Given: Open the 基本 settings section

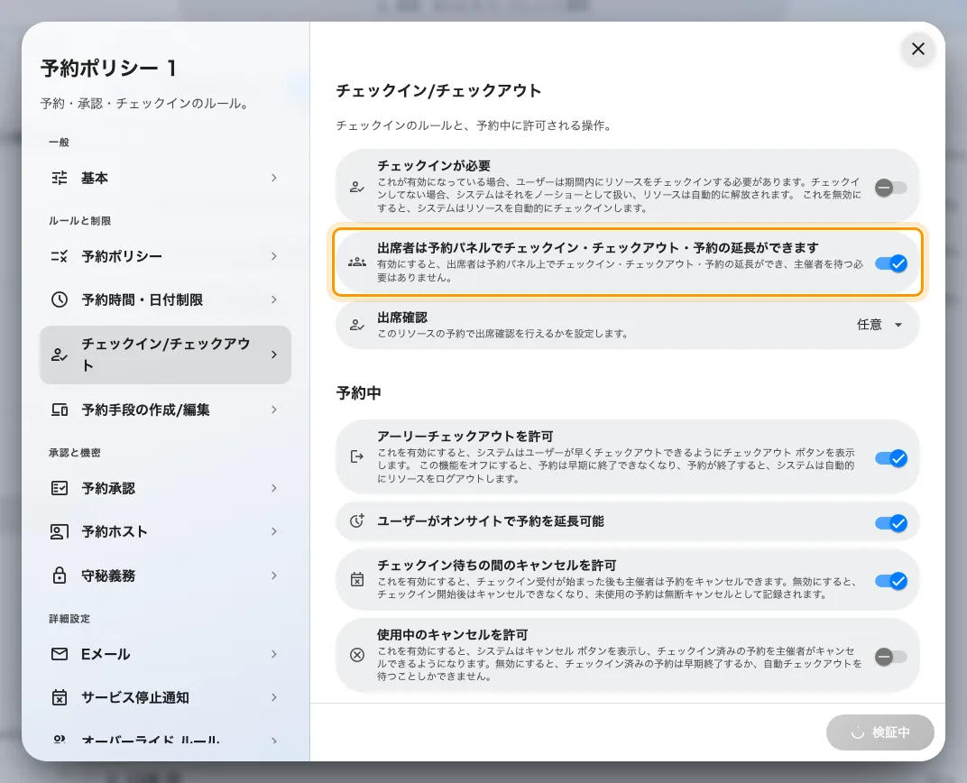Looking at the screenshot, I should coord(165,179).
